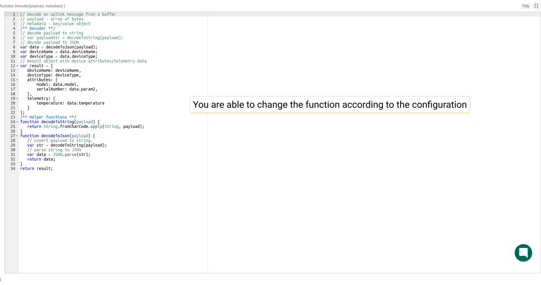Collapse the result object at line 12
This screenshot has height=285, width=541.
(17, 66)
